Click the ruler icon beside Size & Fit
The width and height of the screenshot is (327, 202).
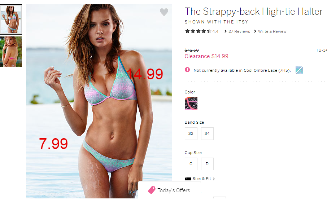click(188, 179)
